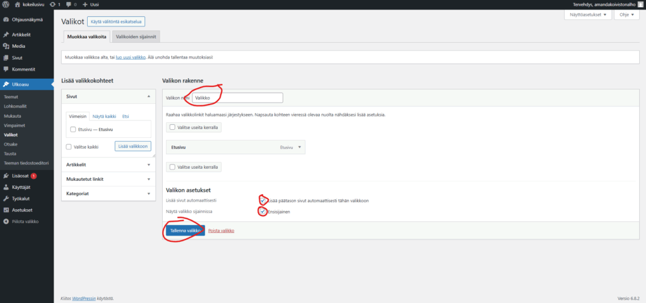The height and width of the screenshot is (303, 646).
Task: Open the kokeilusivu site home icon
Action: point(17,4)
